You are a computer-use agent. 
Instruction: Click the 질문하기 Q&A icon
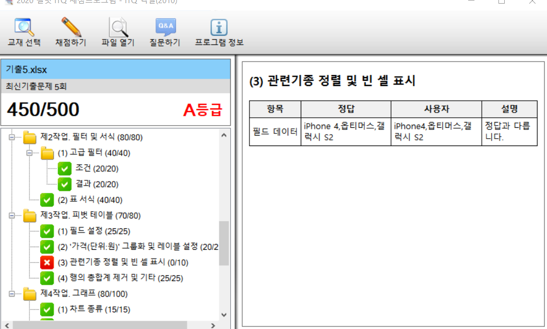pyautogui.click(x=165, y=27)
